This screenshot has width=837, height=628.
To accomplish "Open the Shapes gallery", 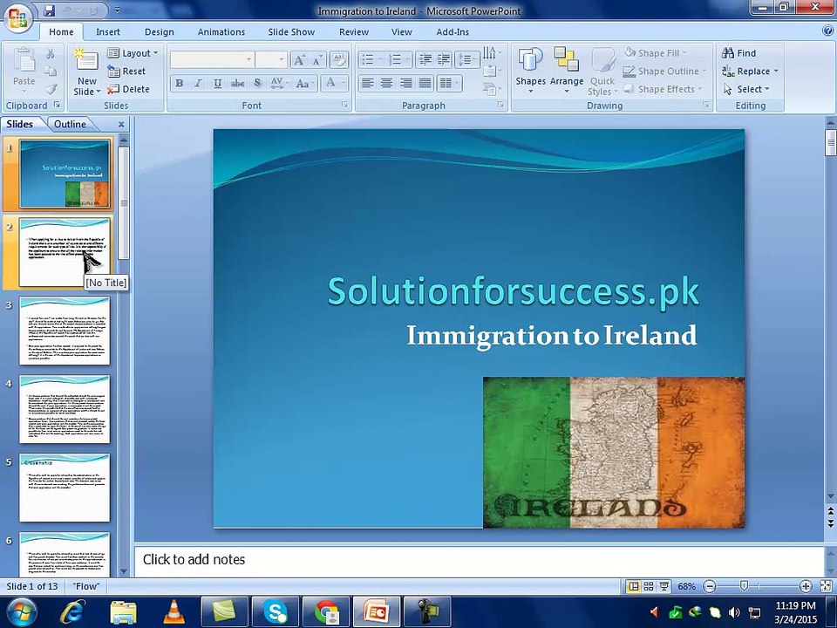I will 530,71.
